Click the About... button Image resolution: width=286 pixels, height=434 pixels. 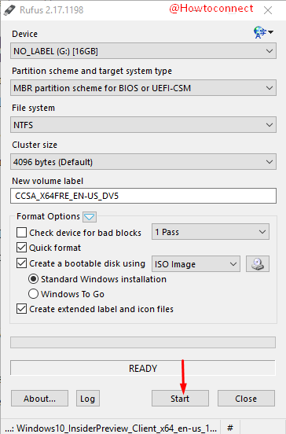click(x=39, y=399)
